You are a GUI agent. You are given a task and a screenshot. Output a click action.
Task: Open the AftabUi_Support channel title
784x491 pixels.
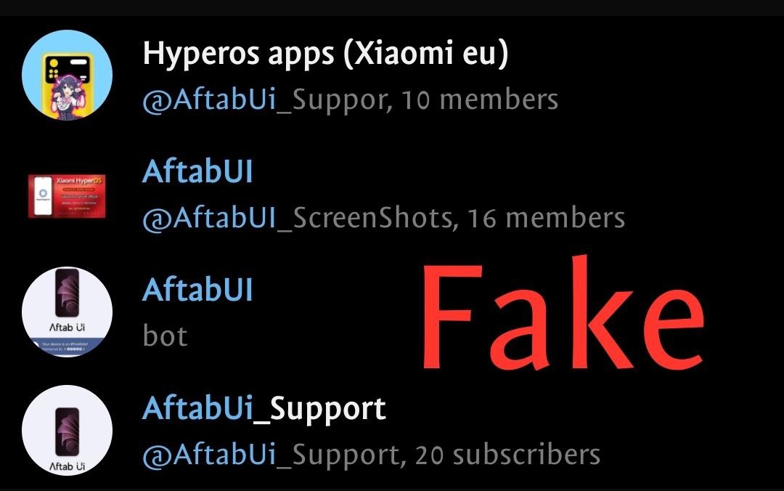coord(264,410)
